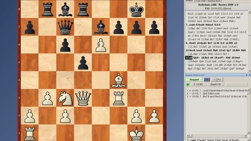
Task: Select the white pawn on g2
Action: (x=136, y=116)
